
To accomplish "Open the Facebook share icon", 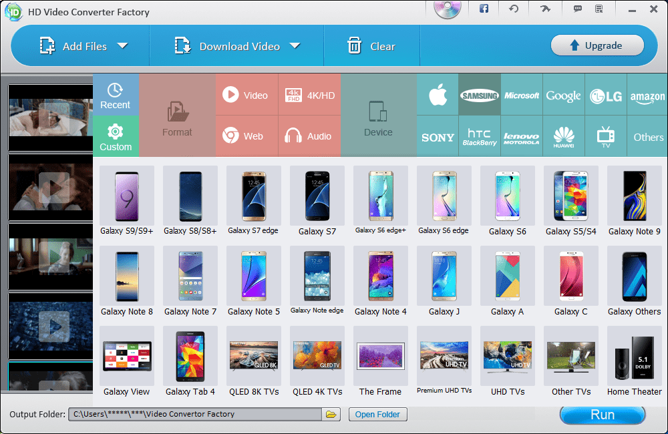I will click(x=483, y=9).
